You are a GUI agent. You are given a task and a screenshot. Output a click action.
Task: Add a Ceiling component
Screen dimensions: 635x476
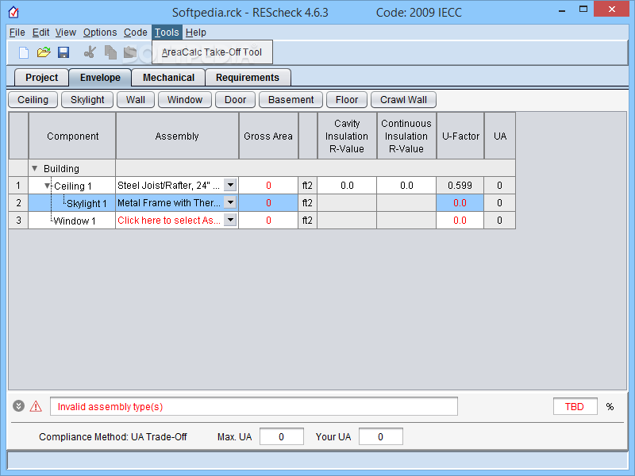[33, 100]
